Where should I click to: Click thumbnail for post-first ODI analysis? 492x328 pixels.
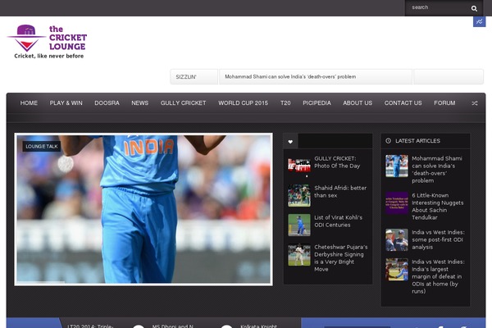(397, 239)
